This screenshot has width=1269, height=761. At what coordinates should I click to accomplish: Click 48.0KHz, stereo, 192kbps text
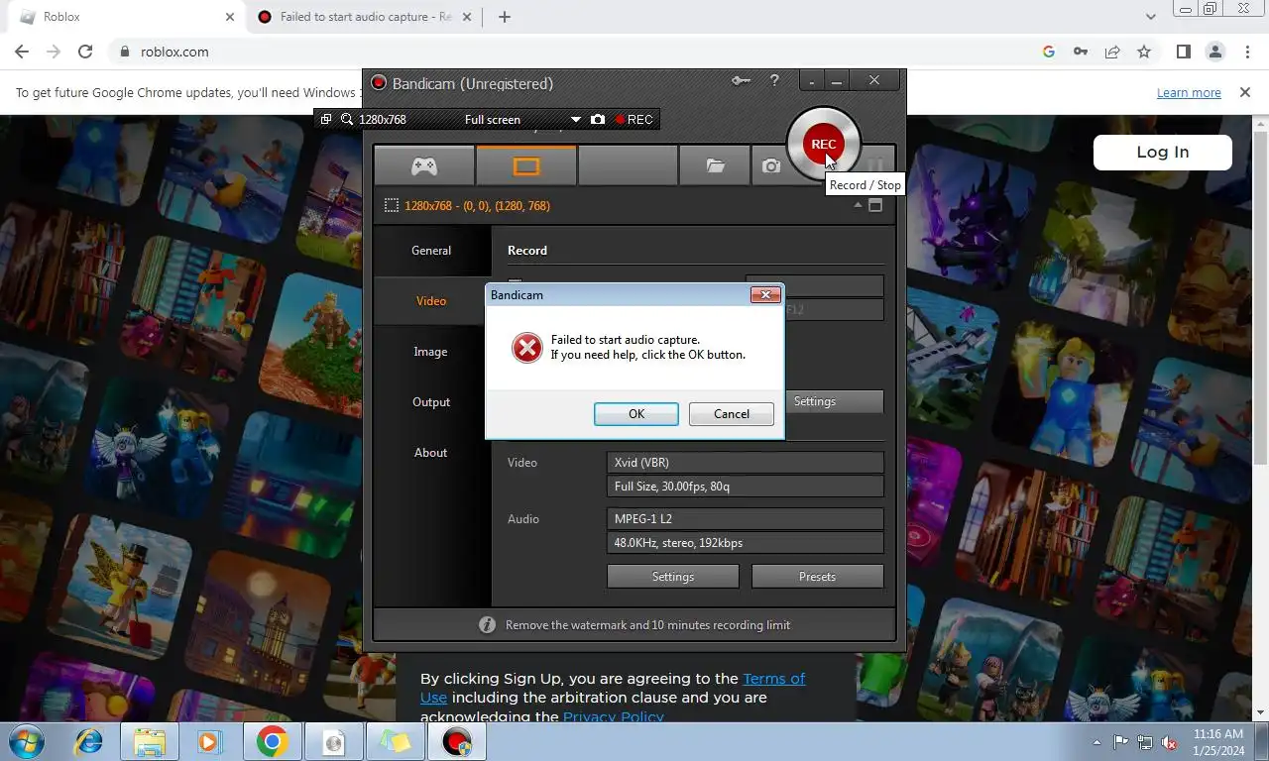(x=678, y=543)
